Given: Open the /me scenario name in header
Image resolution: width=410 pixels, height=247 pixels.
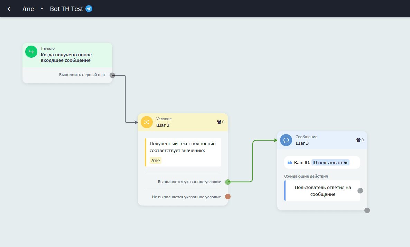Looking at the screenshot, I should pos(28,9).
